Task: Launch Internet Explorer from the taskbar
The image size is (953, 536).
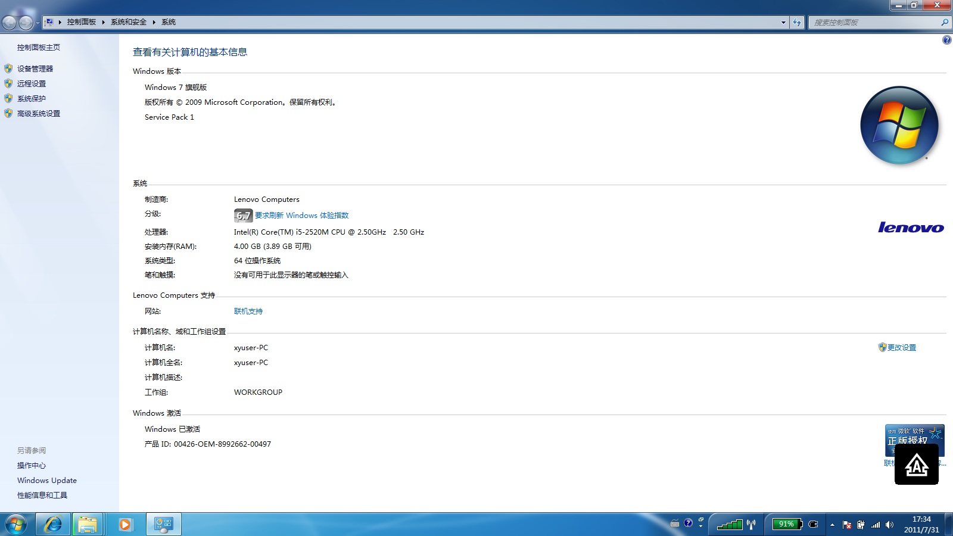Action: [x=53, y=525]
